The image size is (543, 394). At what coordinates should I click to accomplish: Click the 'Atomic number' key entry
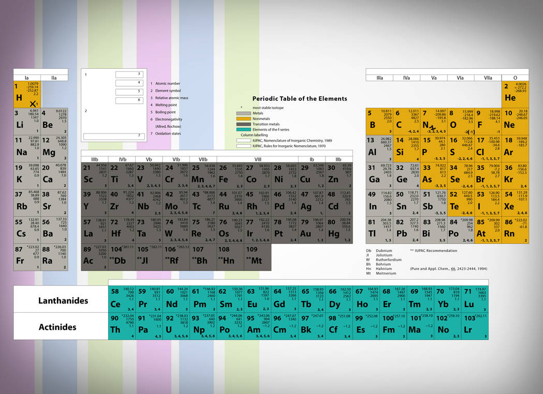pyautogui.click(x=168, y=83)
